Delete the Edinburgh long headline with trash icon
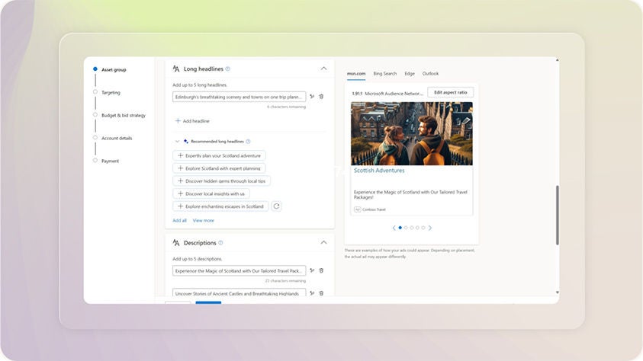Viewport: 643px width, 361px height. pos(321,97)
